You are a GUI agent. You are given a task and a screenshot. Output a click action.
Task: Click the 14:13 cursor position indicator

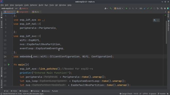coord(136,94)
